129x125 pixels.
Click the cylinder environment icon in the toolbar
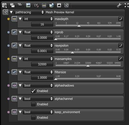[x=51, y=5]
